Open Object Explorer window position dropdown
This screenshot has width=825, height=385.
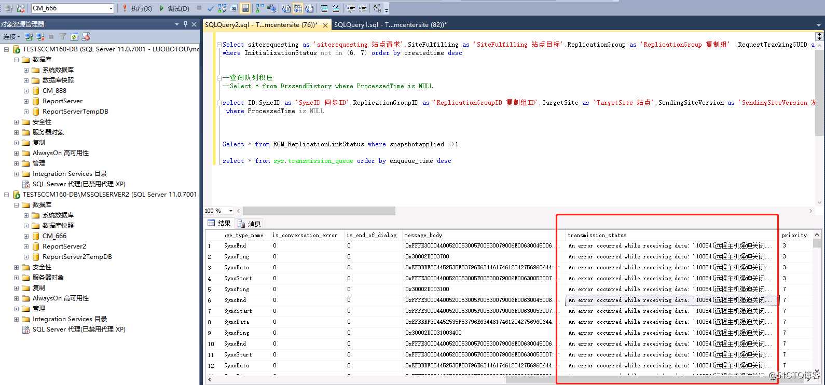177,24
